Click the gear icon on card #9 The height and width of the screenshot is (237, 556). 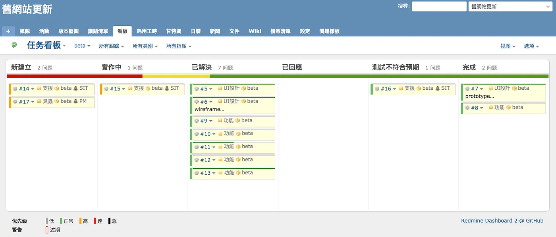pos(197,121)
